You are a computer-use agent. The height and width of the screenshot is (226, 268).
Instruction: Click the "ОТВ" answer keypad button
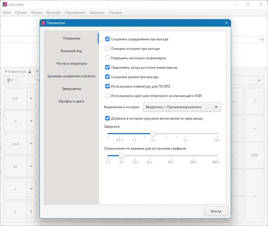coord(255,155)
